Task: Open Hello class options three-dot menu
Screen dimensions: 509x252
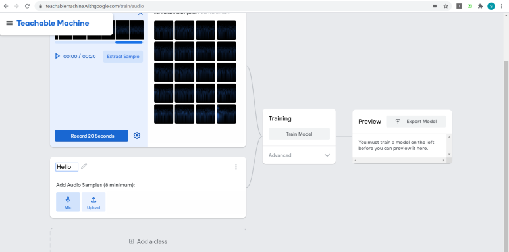Action: click(236, 166)
